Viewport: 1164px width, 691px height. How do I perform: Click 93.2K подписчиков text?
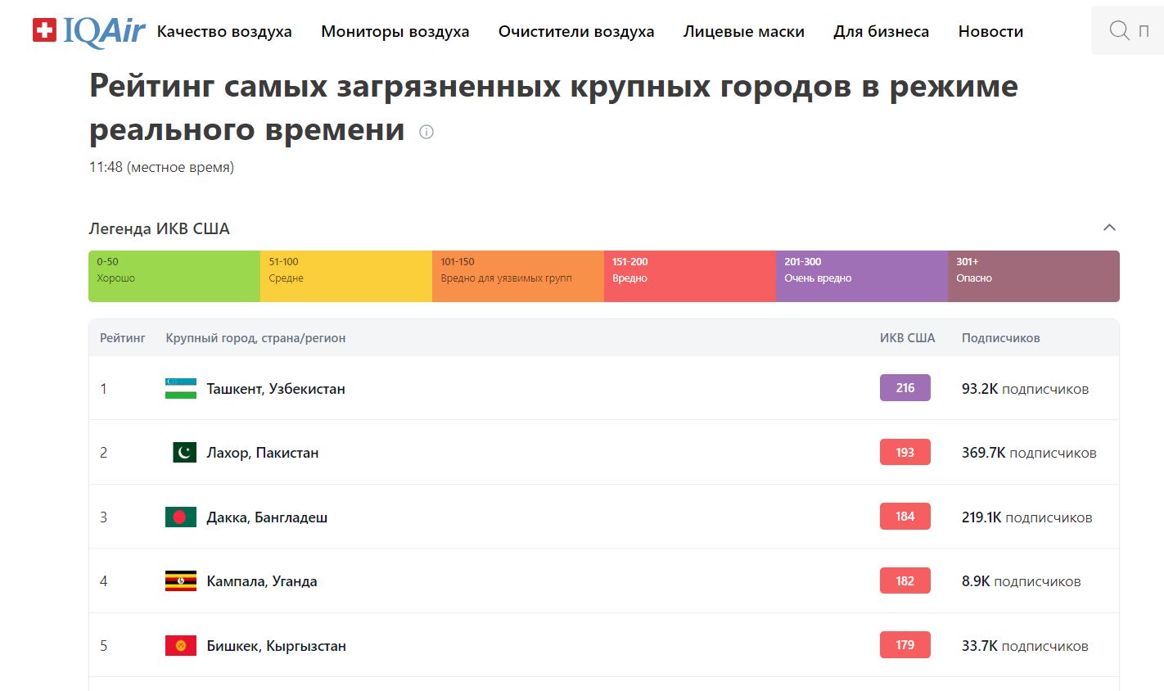click(x=1025, y=389)
